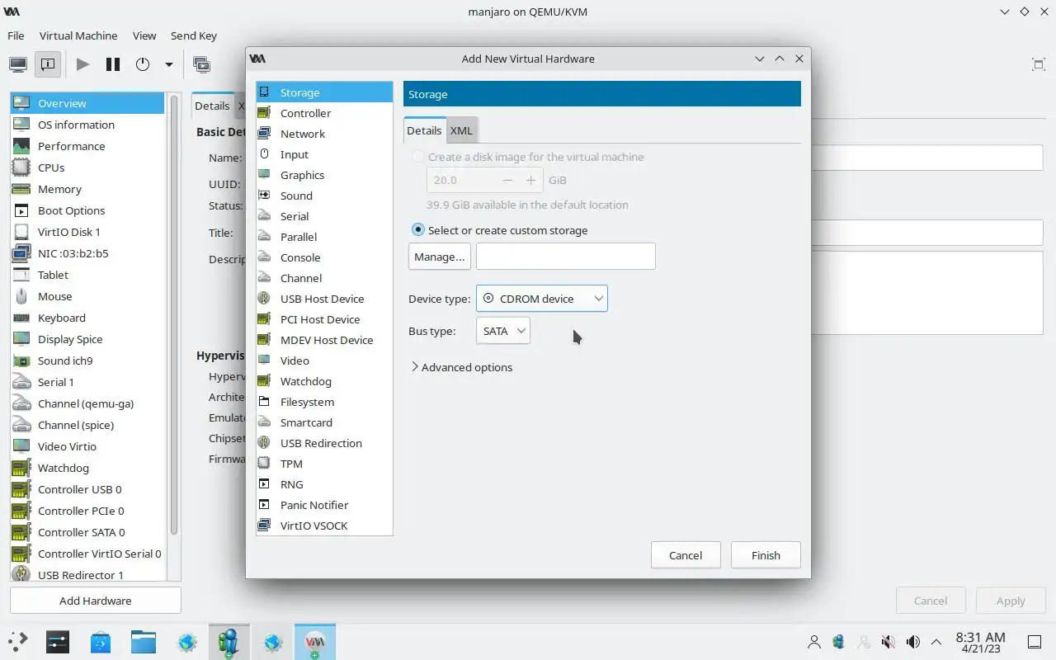Pause the virtual machine

(113, 64)
